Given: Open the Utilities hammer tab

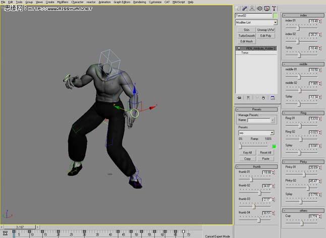Looking at the screenshot, I should (x=274, y=9).
